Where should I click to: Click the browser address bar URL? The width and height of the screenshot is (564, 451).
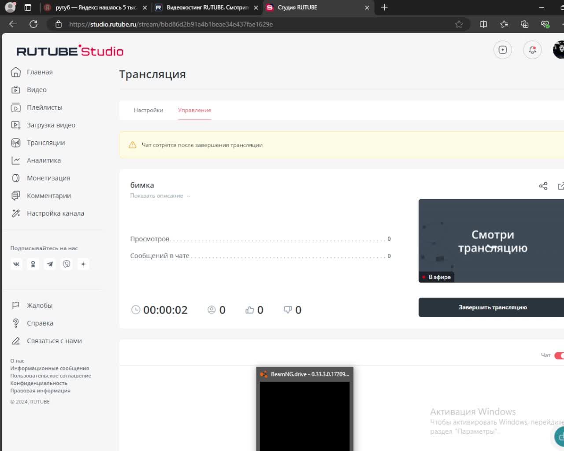click(x=171, y=24)
